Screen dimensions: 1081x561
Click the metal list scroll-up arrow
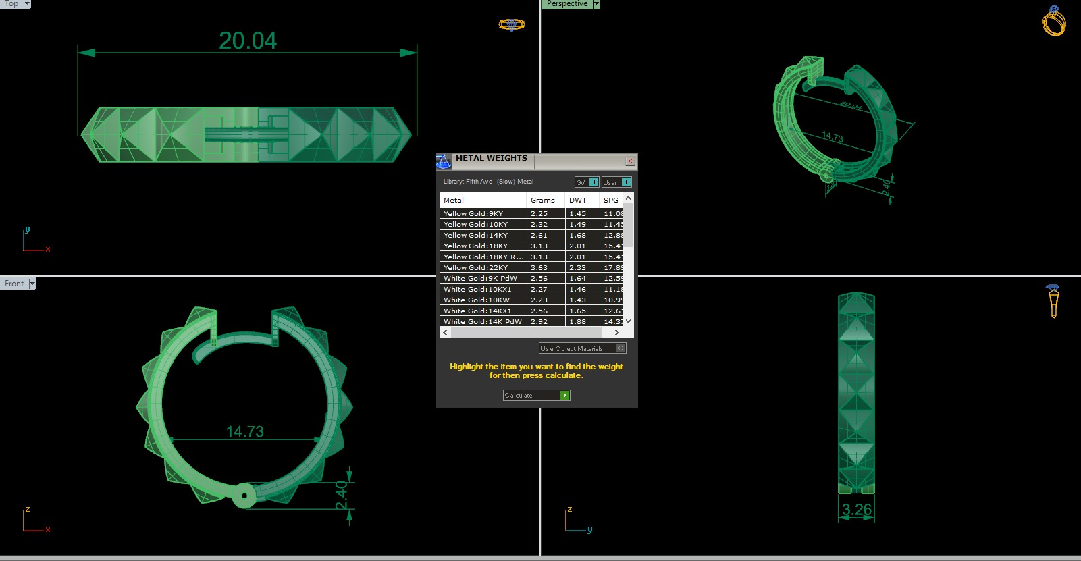[x=629, y=198]
